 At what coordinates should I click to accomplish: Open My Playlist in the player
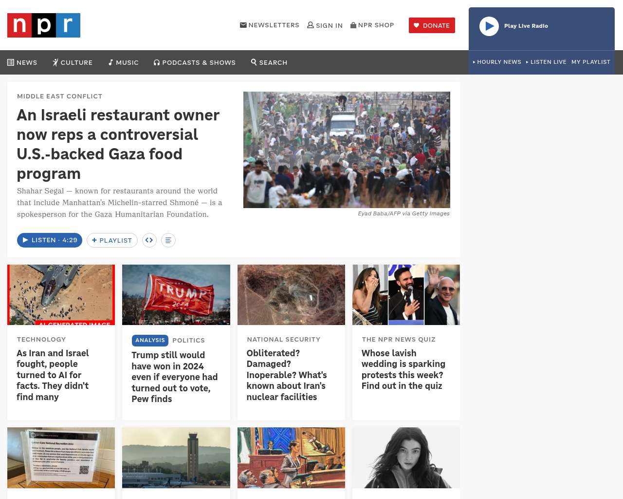click(x=591, y=62)
